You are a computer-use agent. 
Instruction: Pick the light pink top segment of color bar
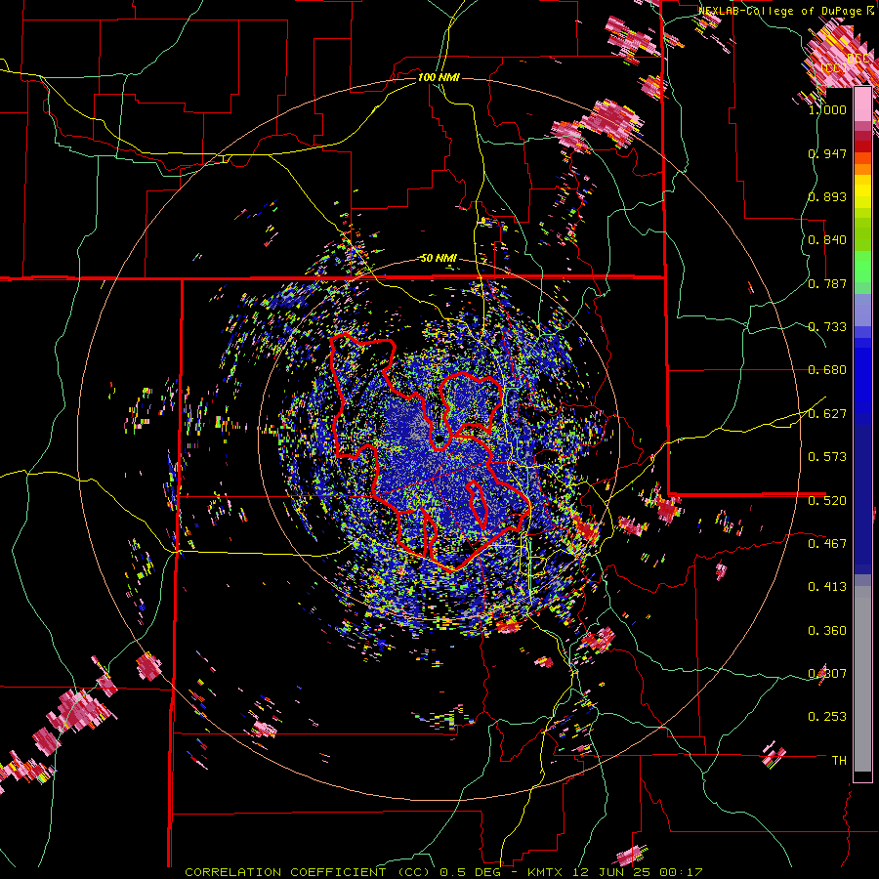[x=862, y=104]
